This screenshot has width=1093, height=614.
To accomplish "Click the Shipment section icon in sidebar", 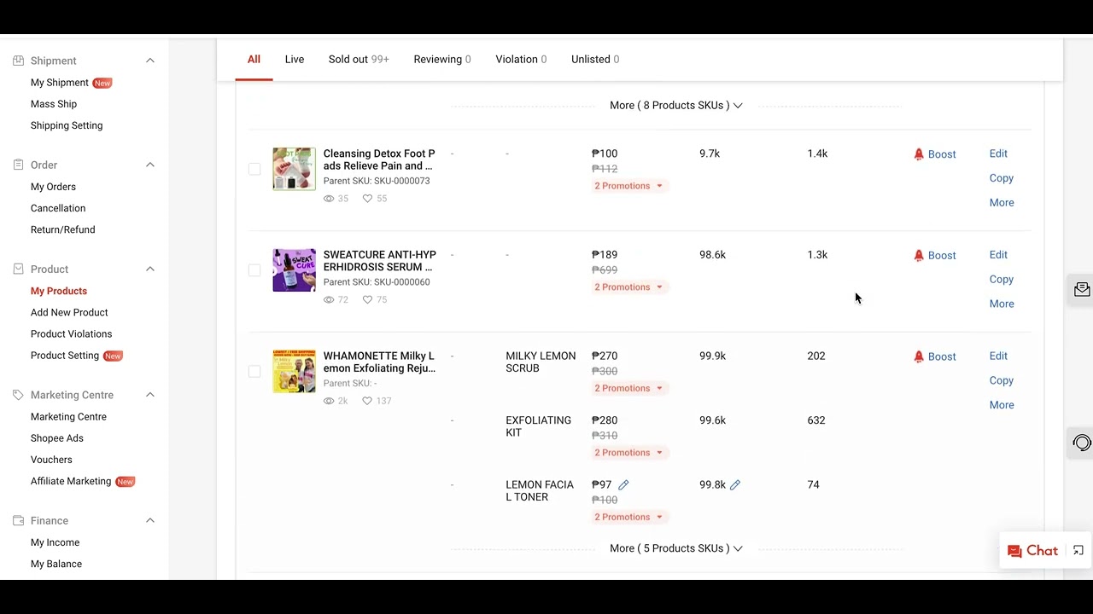I will pyautogui.click(x=18, y=61).
